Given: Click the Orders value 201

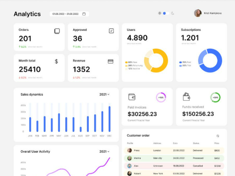Looking at the screenshot, I should (x=25, y=39).
